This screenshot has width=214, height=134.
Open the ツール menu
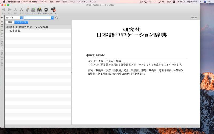(72, 2)
